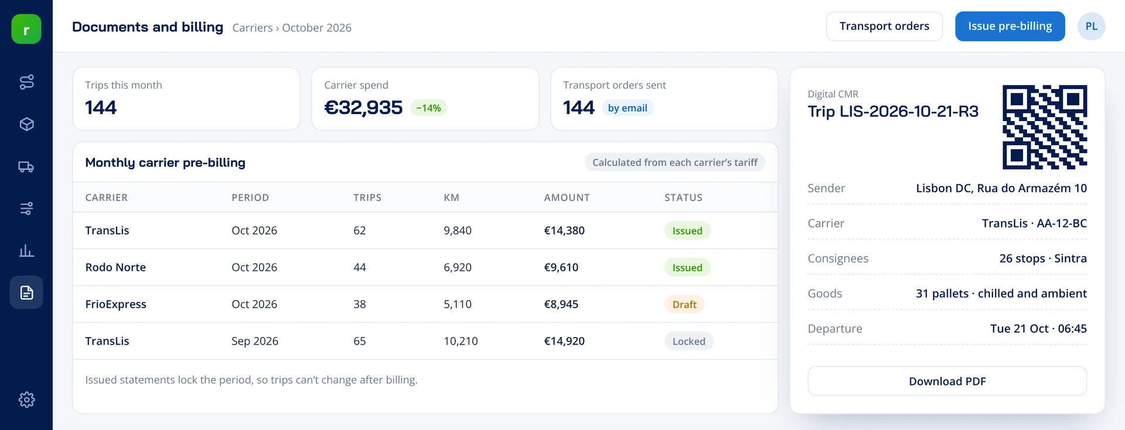Select the documents icon in sidebar
The image size is (1125, 430).
[x=26, y=293]
